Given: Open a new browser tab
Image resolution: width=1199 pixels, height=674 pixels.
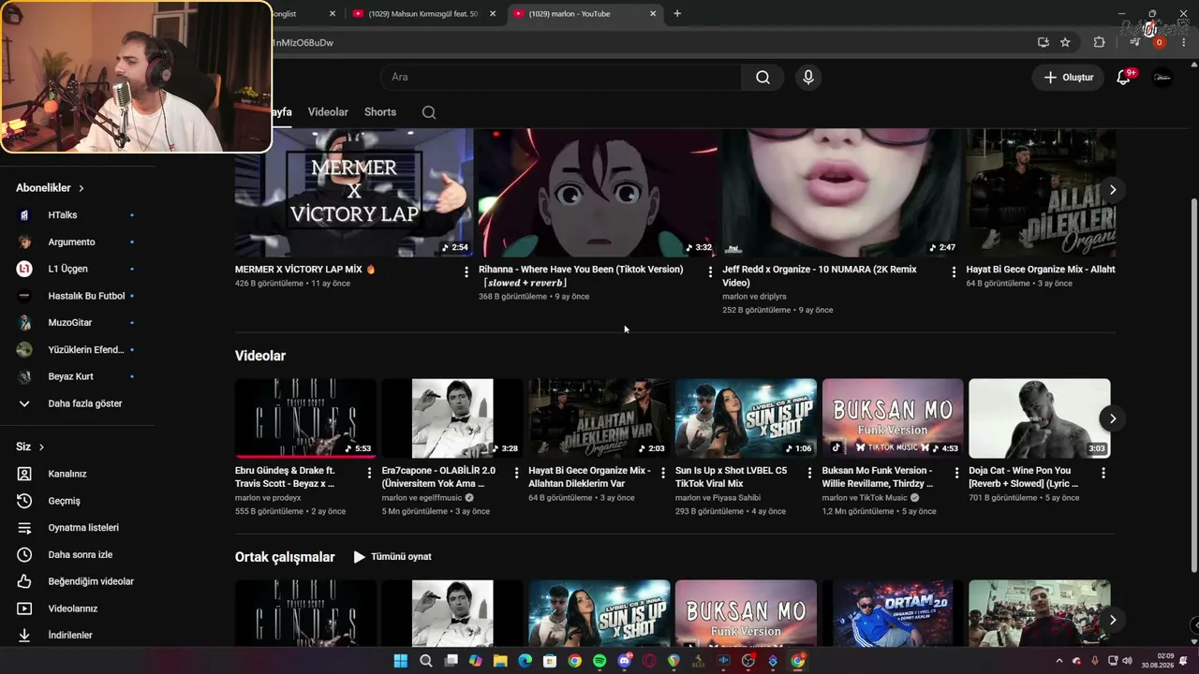Looking at the screenshot, I should coord(677,14).
